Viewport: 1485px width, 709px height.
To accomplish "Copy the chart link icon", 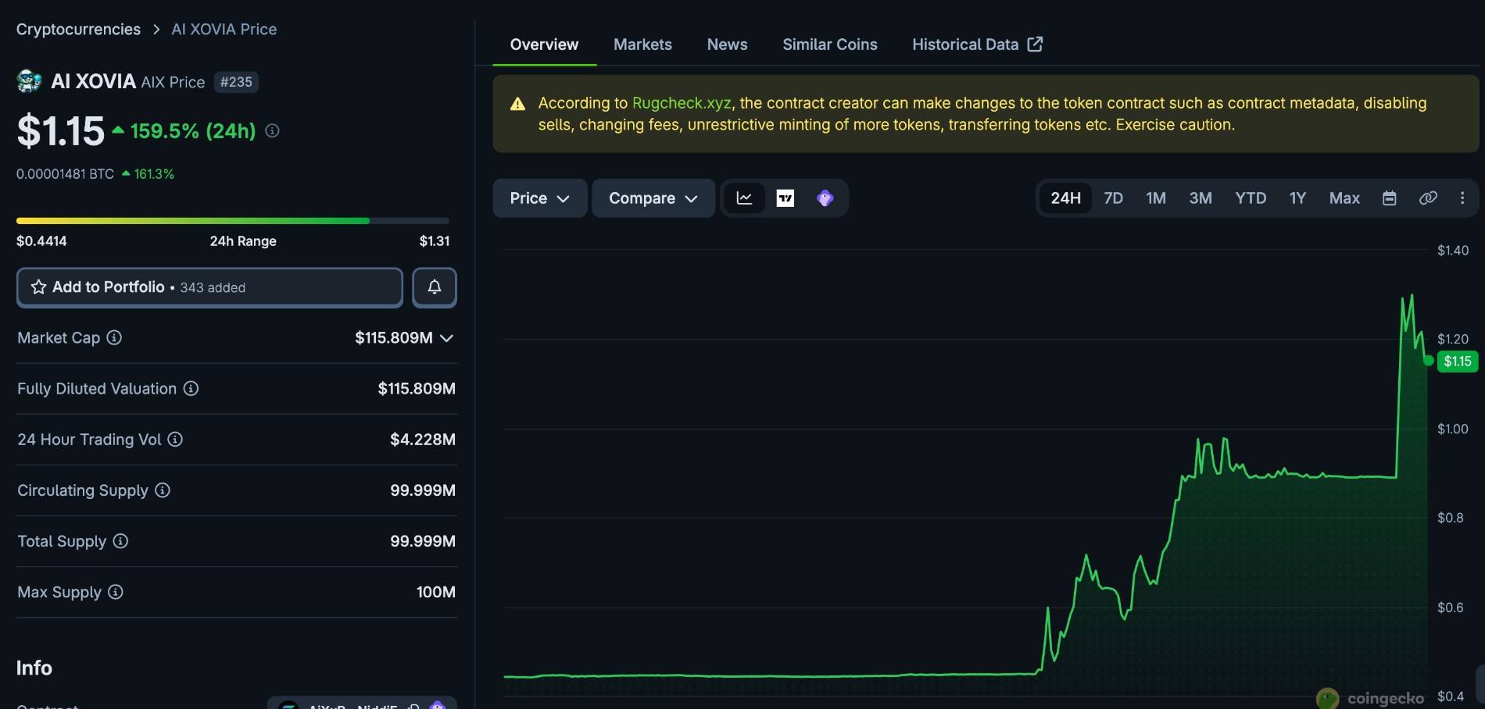I will (1428, 198).
